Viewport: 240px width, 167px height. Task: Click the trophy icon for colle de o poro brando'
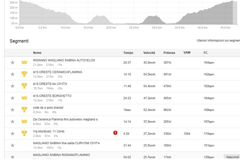(24, 110)
